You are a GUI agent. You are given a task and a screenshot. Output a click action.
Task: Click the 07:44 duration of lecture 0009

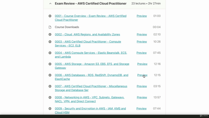[x=157, y=108]
